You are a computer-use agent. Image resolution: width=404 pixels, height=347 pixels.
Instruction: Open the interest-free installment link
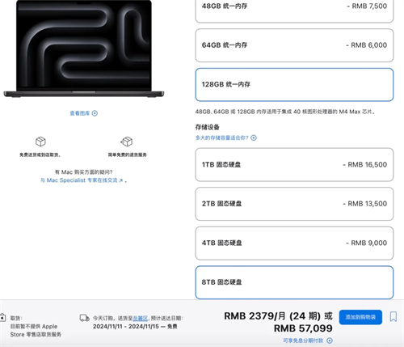pos(303,341)
